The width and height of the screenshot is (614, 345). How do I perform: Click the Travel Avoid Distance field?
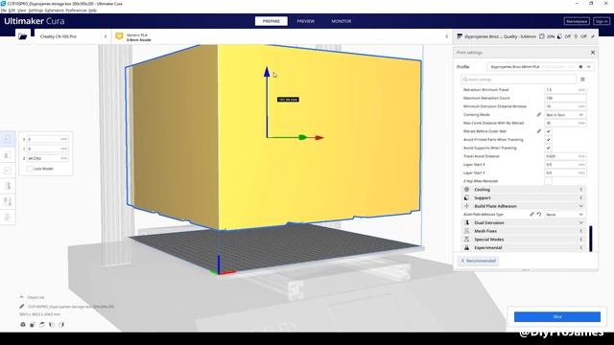[x=565, y=156]
